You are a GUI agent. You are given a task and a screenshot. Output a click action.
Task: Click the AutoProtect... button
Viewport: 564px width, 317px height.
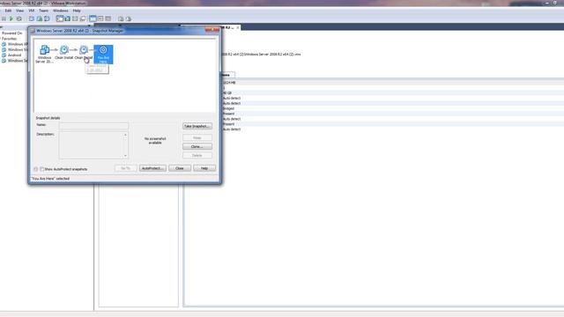point(152,168)
